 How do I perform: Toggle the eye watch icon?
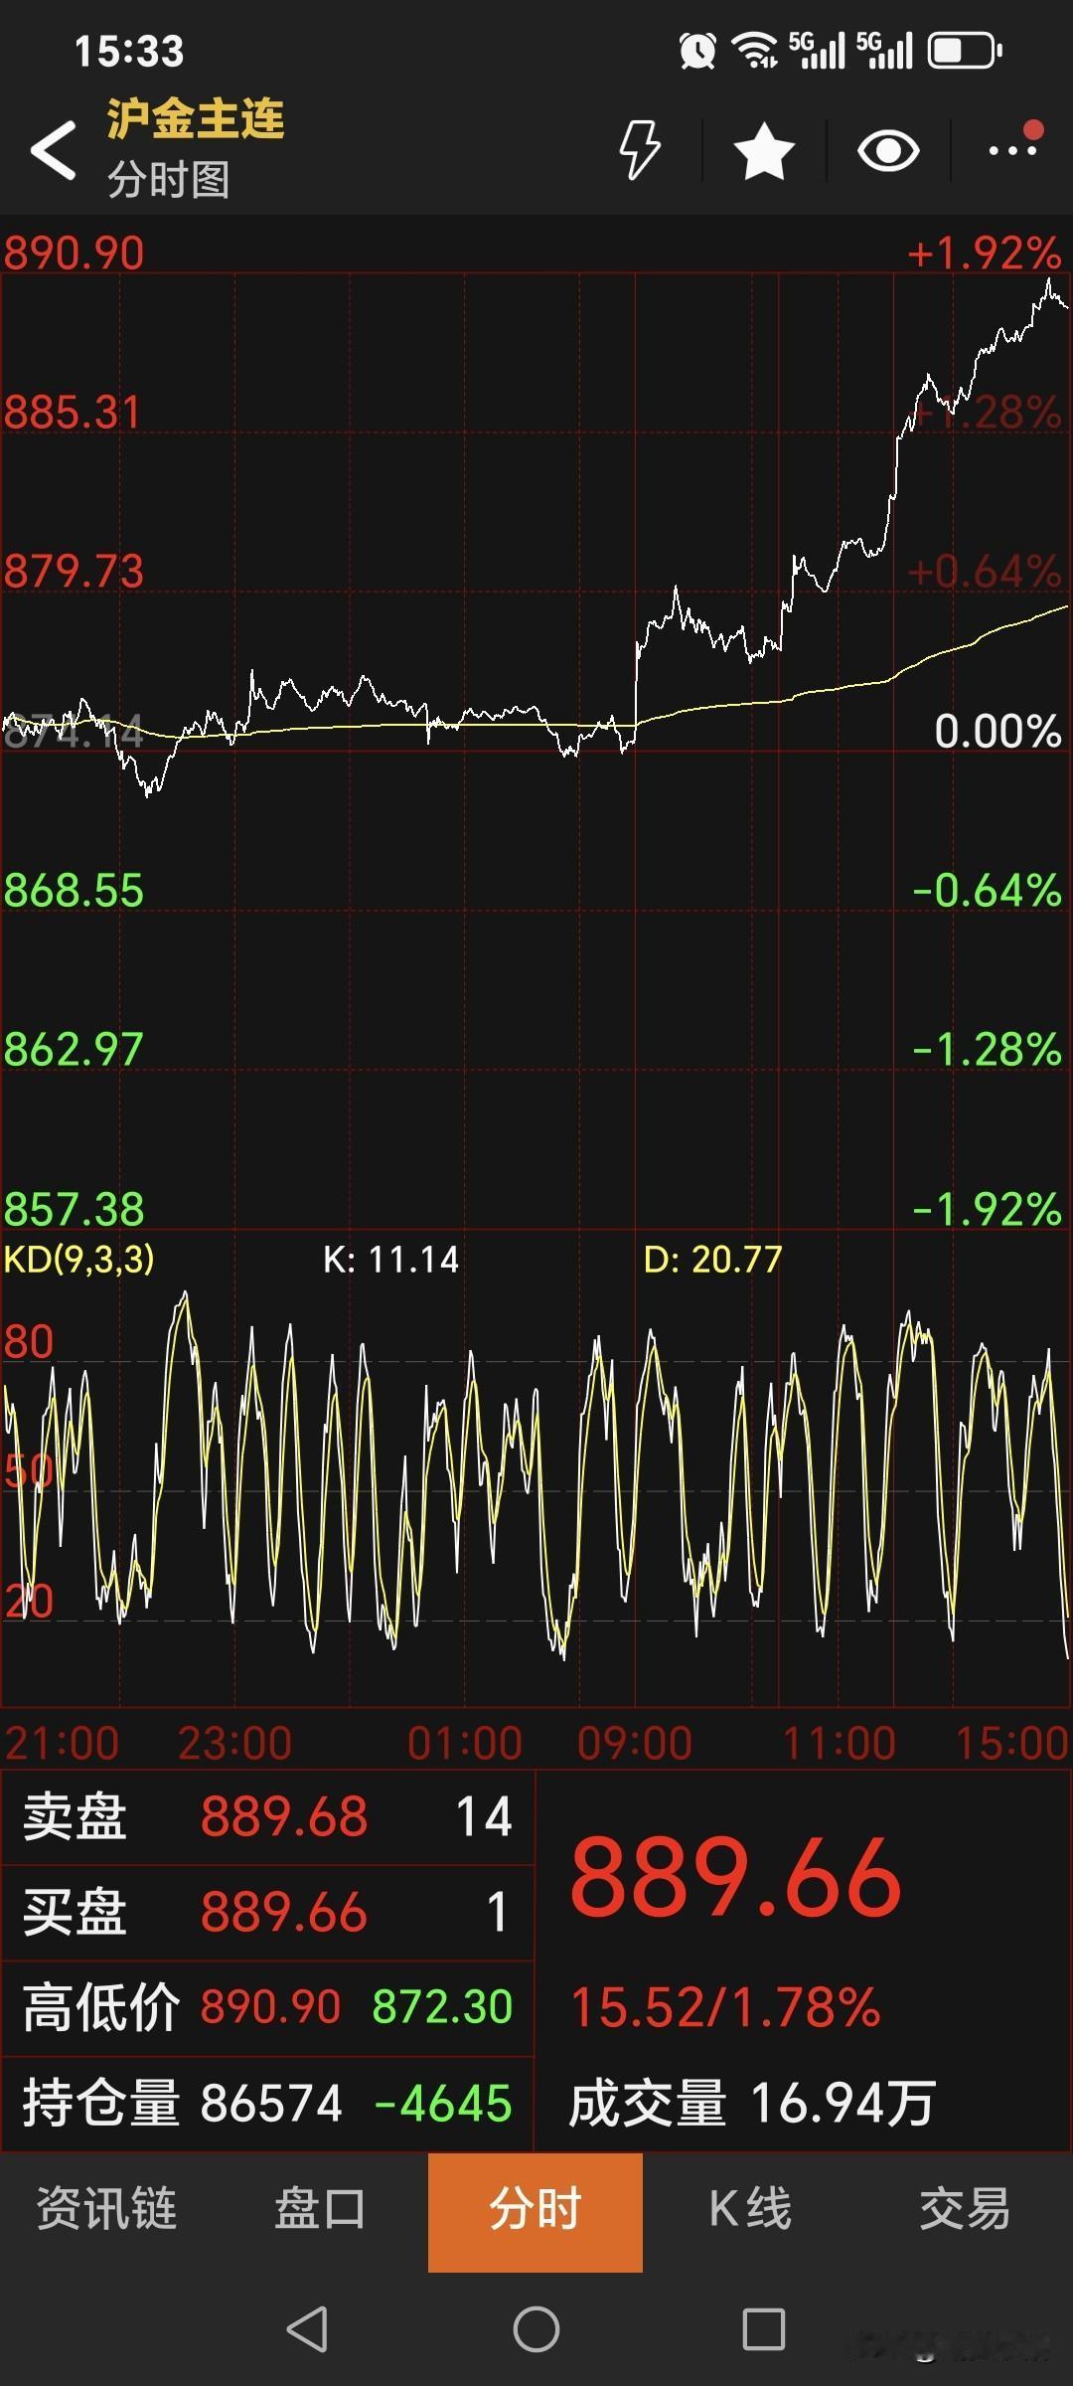888,151
